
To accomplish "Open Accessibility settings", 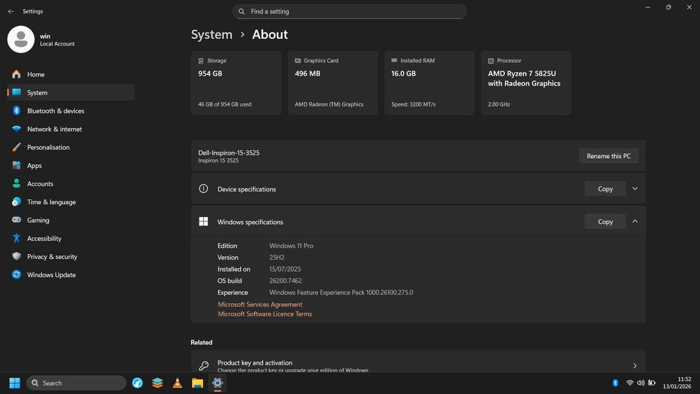I will tap(44, 238).
